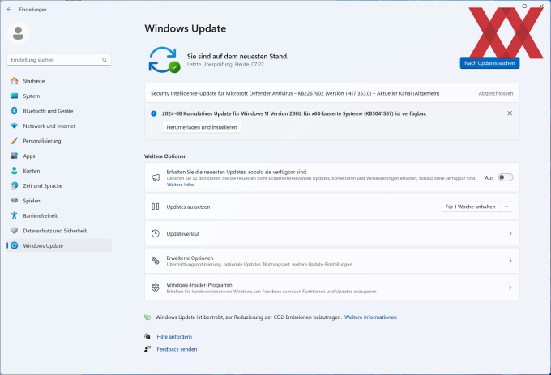
Task: Expand Updateverlauf via its chevron
Action: (x=510, y=233)
